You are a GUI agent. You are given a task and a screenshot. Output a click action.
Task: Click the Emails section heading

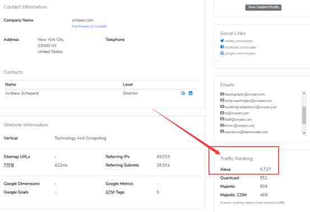pyautogui.click(x=227, y=85)
